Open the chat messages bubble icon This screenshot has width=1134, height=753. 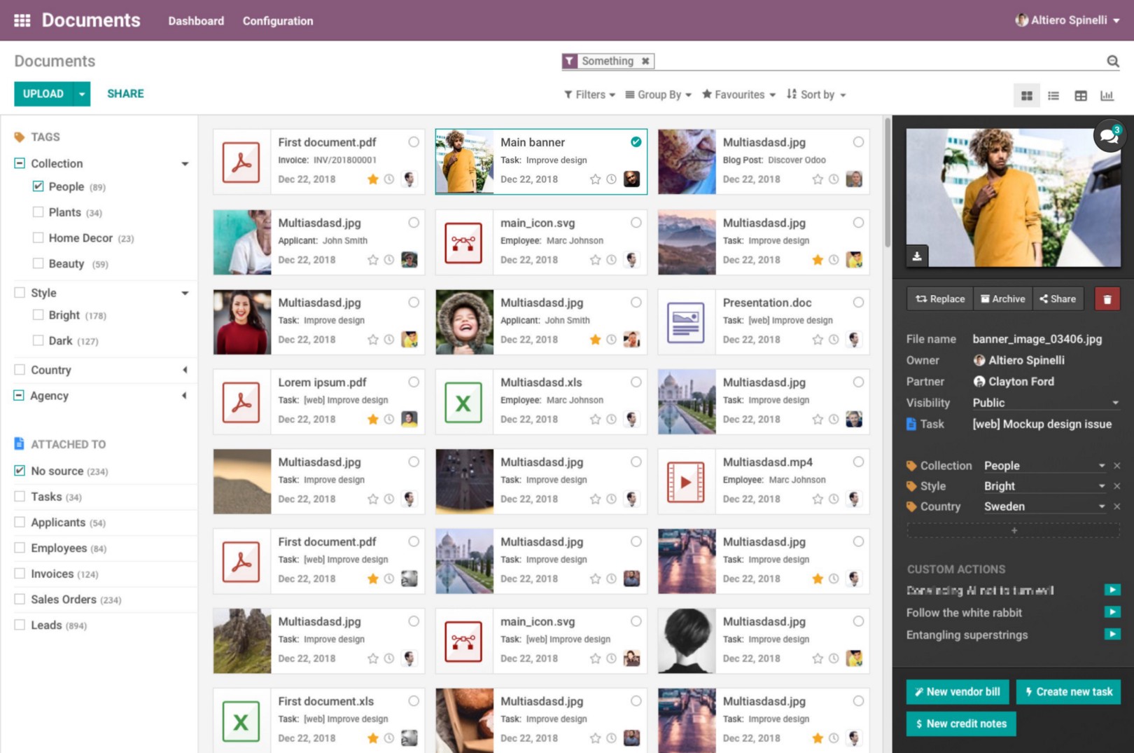pos(1109,136)
